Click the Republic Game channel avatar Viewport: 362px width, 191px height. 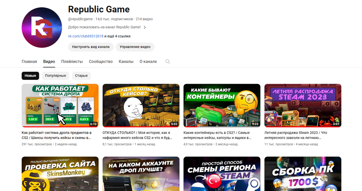(41, 28)
